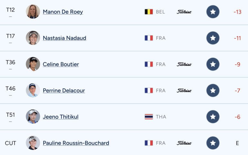View Jeeno Thitikul's player page
Image resolution: width=248 pixels, height=155 pixels.
coord(61,117)
